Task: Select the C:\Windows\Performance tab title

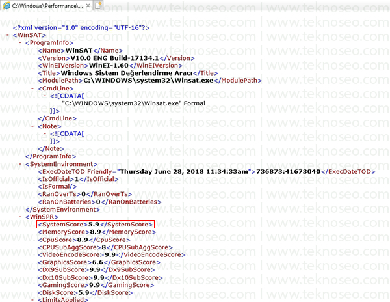Action: point(47,6)
